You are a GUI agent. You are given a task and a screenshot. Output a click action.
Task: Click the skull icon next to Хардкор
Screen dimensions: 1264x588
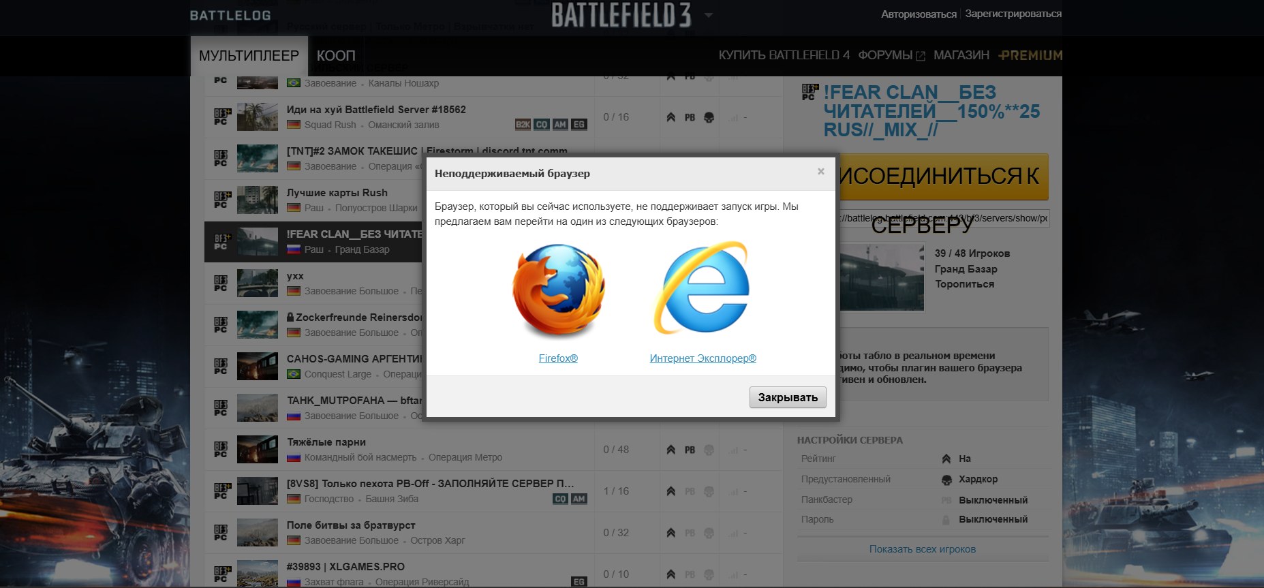click(x=946, y=480)
